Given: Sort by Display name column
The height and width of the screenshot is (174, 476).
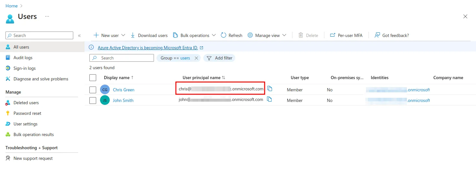Looking at the screenshot, I should click(119, 78).
